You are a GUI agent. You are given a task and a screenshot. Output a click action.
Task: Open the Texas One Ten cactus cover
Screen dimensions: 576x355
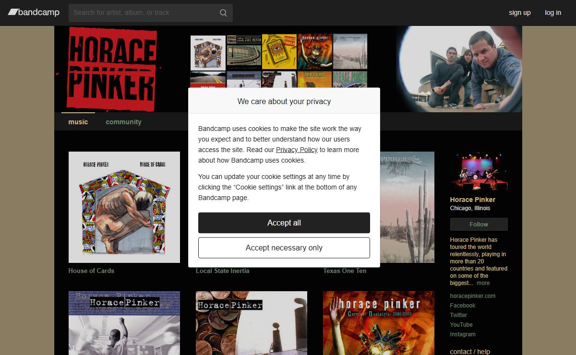407,207
